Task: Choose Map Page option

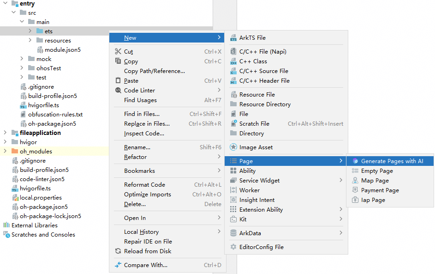Action: 375,181
